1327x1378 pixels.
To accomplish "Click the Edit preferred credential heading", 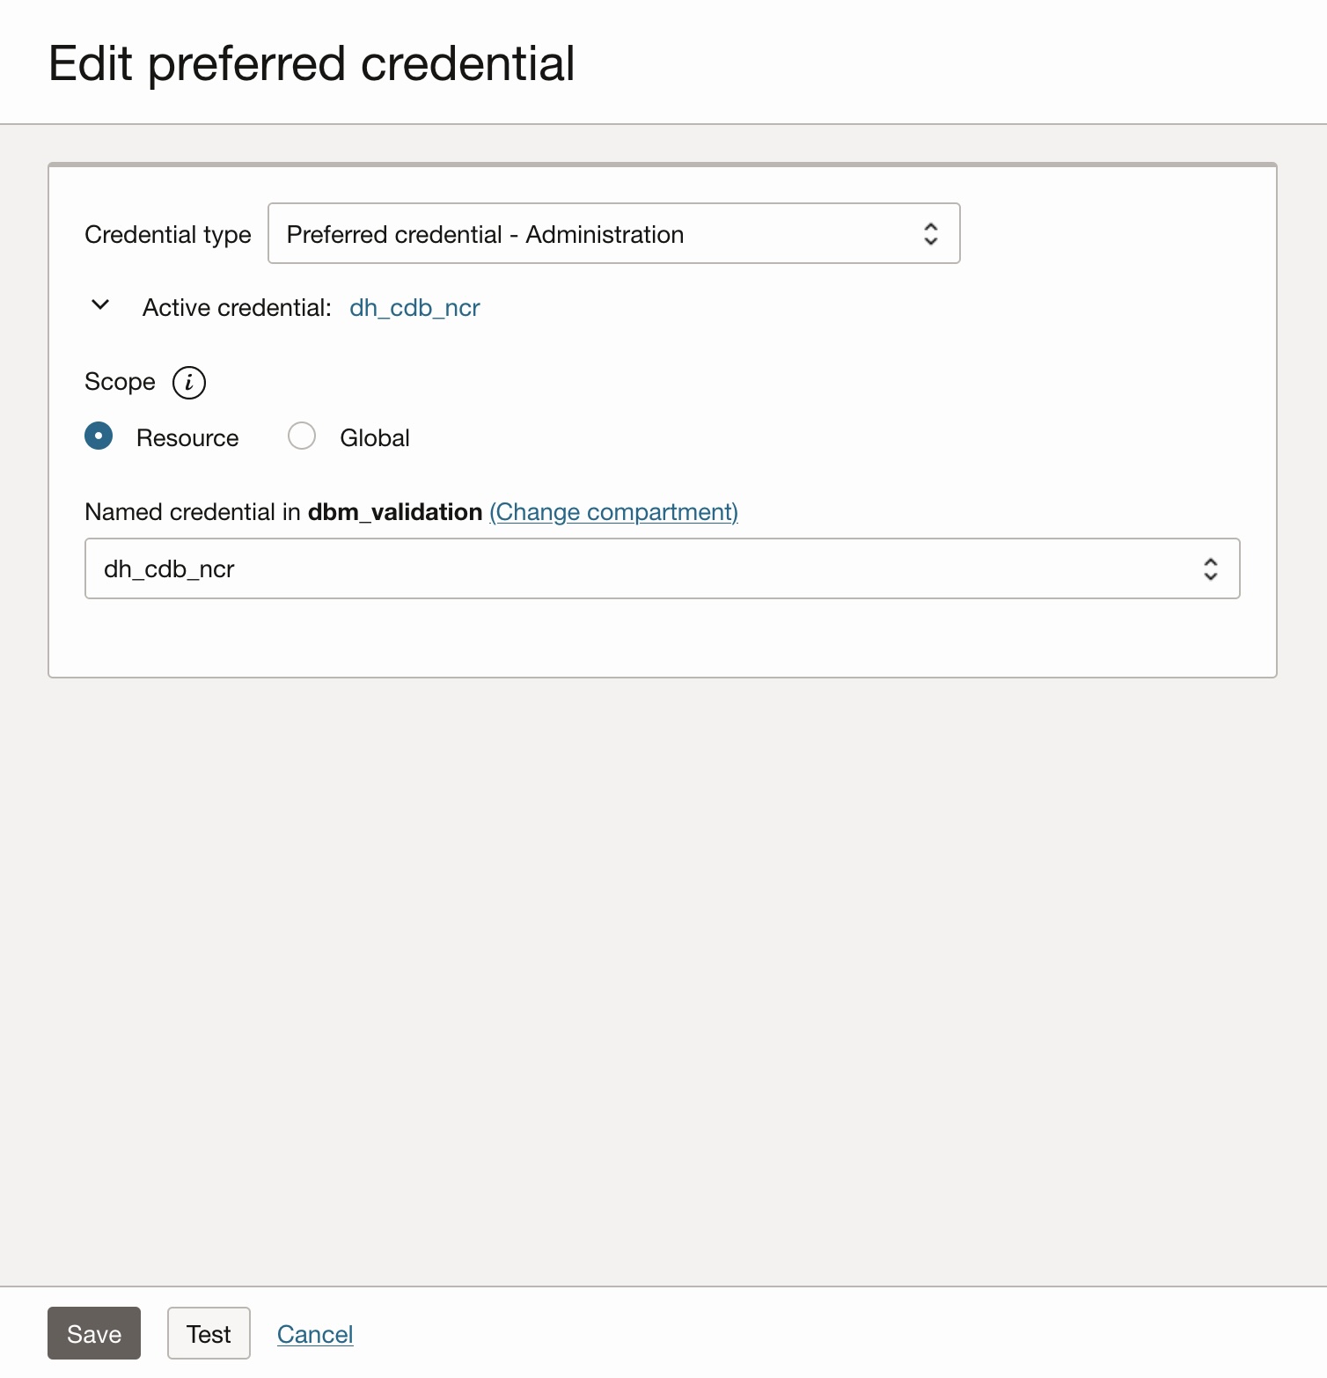I will coord(312,64).
